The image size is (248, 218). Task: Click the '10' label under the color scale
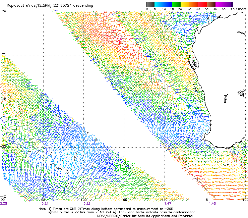coord(164,9)
